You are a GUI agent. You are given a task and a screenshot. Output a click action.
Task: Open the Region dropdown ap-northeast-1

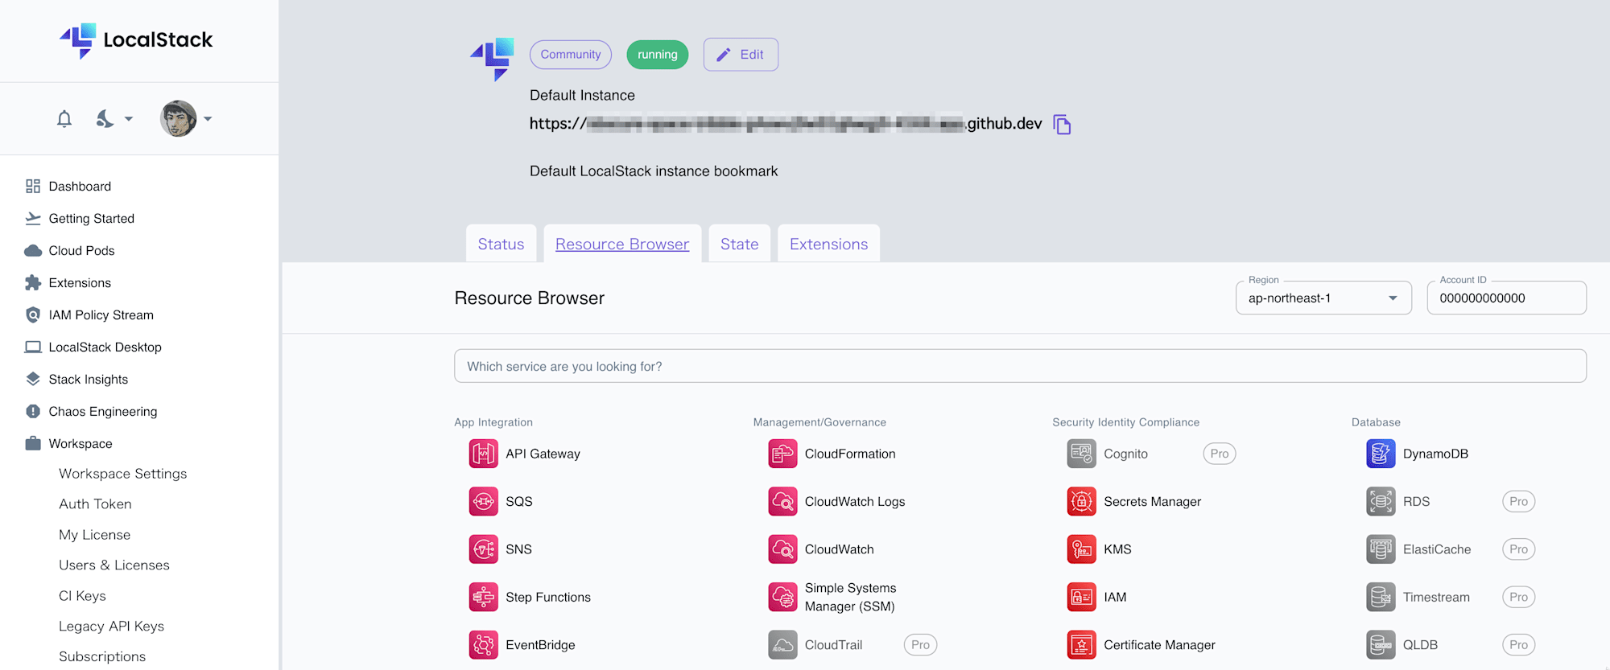(1323, 298)
